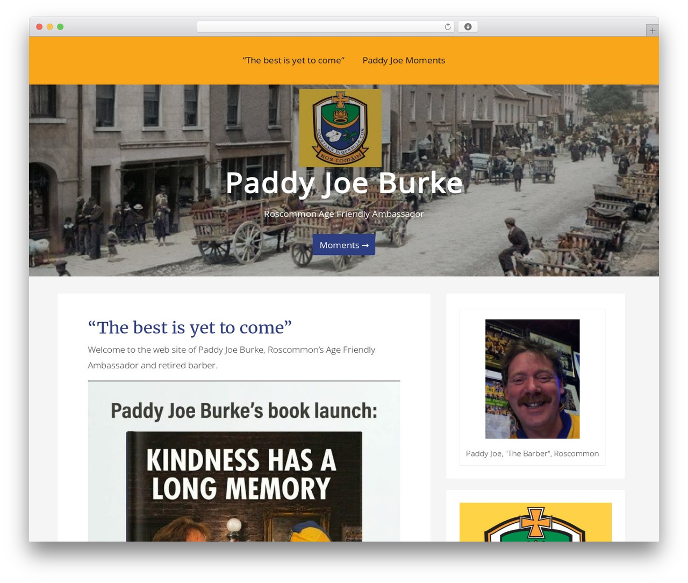Click the Moments arrow button in the hero
The width and height of the screenshot is (688, 583).
344,245
